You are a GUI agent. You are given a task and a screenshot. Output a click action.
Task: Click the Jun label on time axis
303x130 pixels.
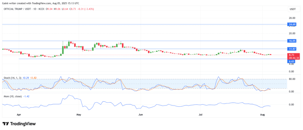click(x=141, y=115)
